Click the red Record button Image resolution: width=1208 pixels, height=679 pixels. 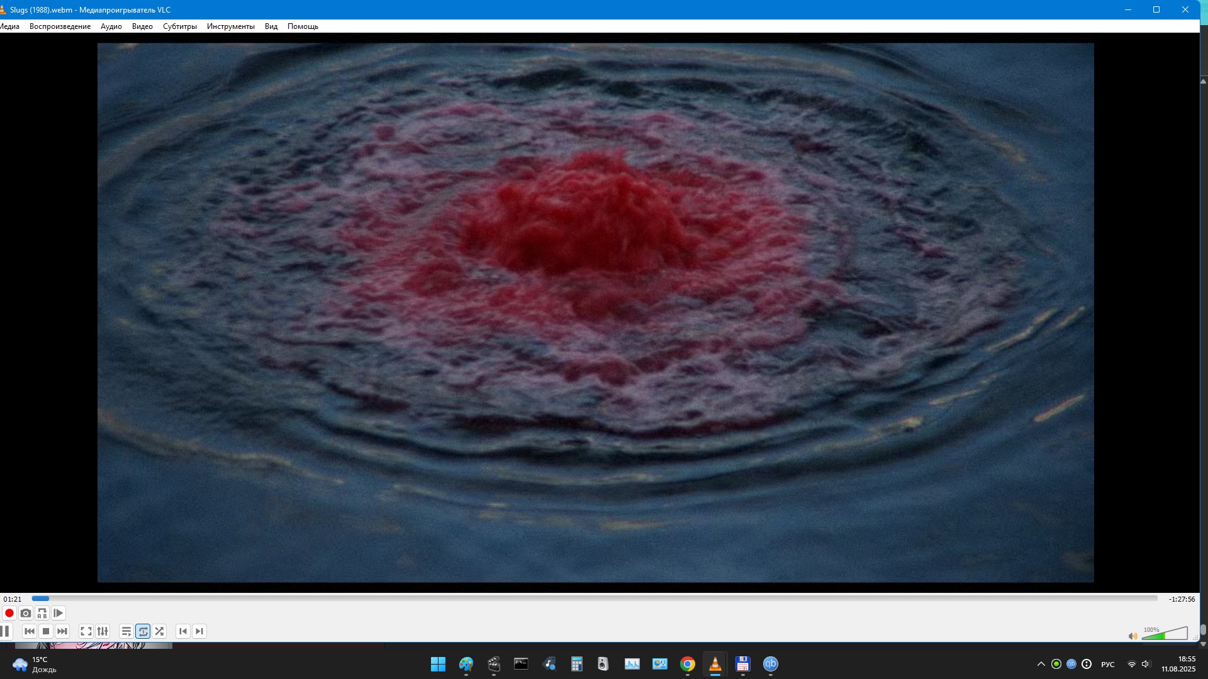[x=9, y=613]
